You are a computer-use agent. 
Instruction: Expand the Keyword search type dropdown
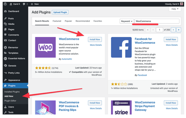click(127, 21)
